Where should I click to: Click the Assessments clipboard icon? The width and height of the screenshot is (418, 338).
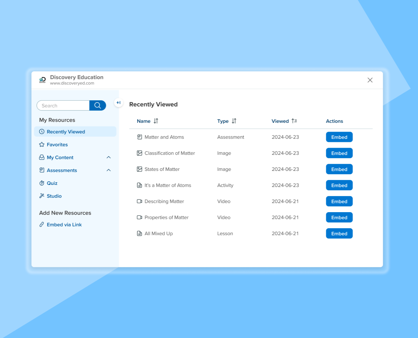[42, 170]
